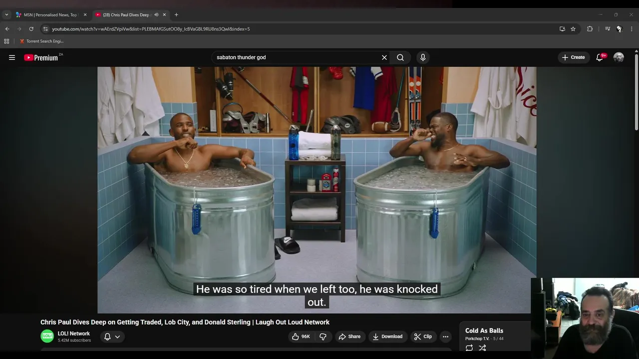639x359 pixels.
Task: Click the Porkchop T.V. playlist owner
Action: pyautogui.click(x=477, y=339)
